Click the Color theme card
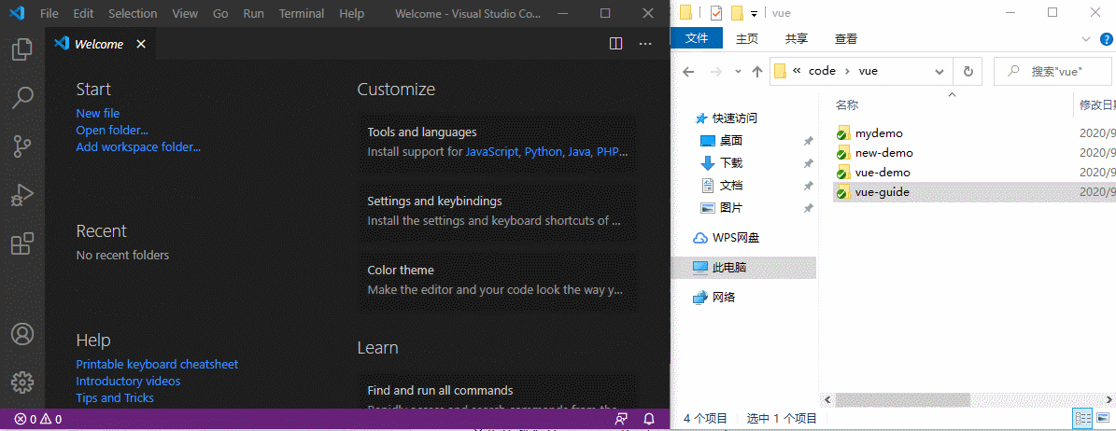Screen dimensions: 1116x431 [x=498, y=280]
